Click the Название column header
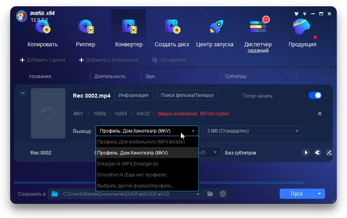Image resolution: width=347 pixels, height=218 pixels. coord(40,76)
